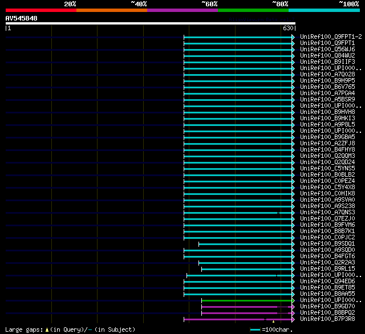Select the UniRef100_Q94ED6 label
Viewport: 365px width, 334px height.
[x=327, y=282]
